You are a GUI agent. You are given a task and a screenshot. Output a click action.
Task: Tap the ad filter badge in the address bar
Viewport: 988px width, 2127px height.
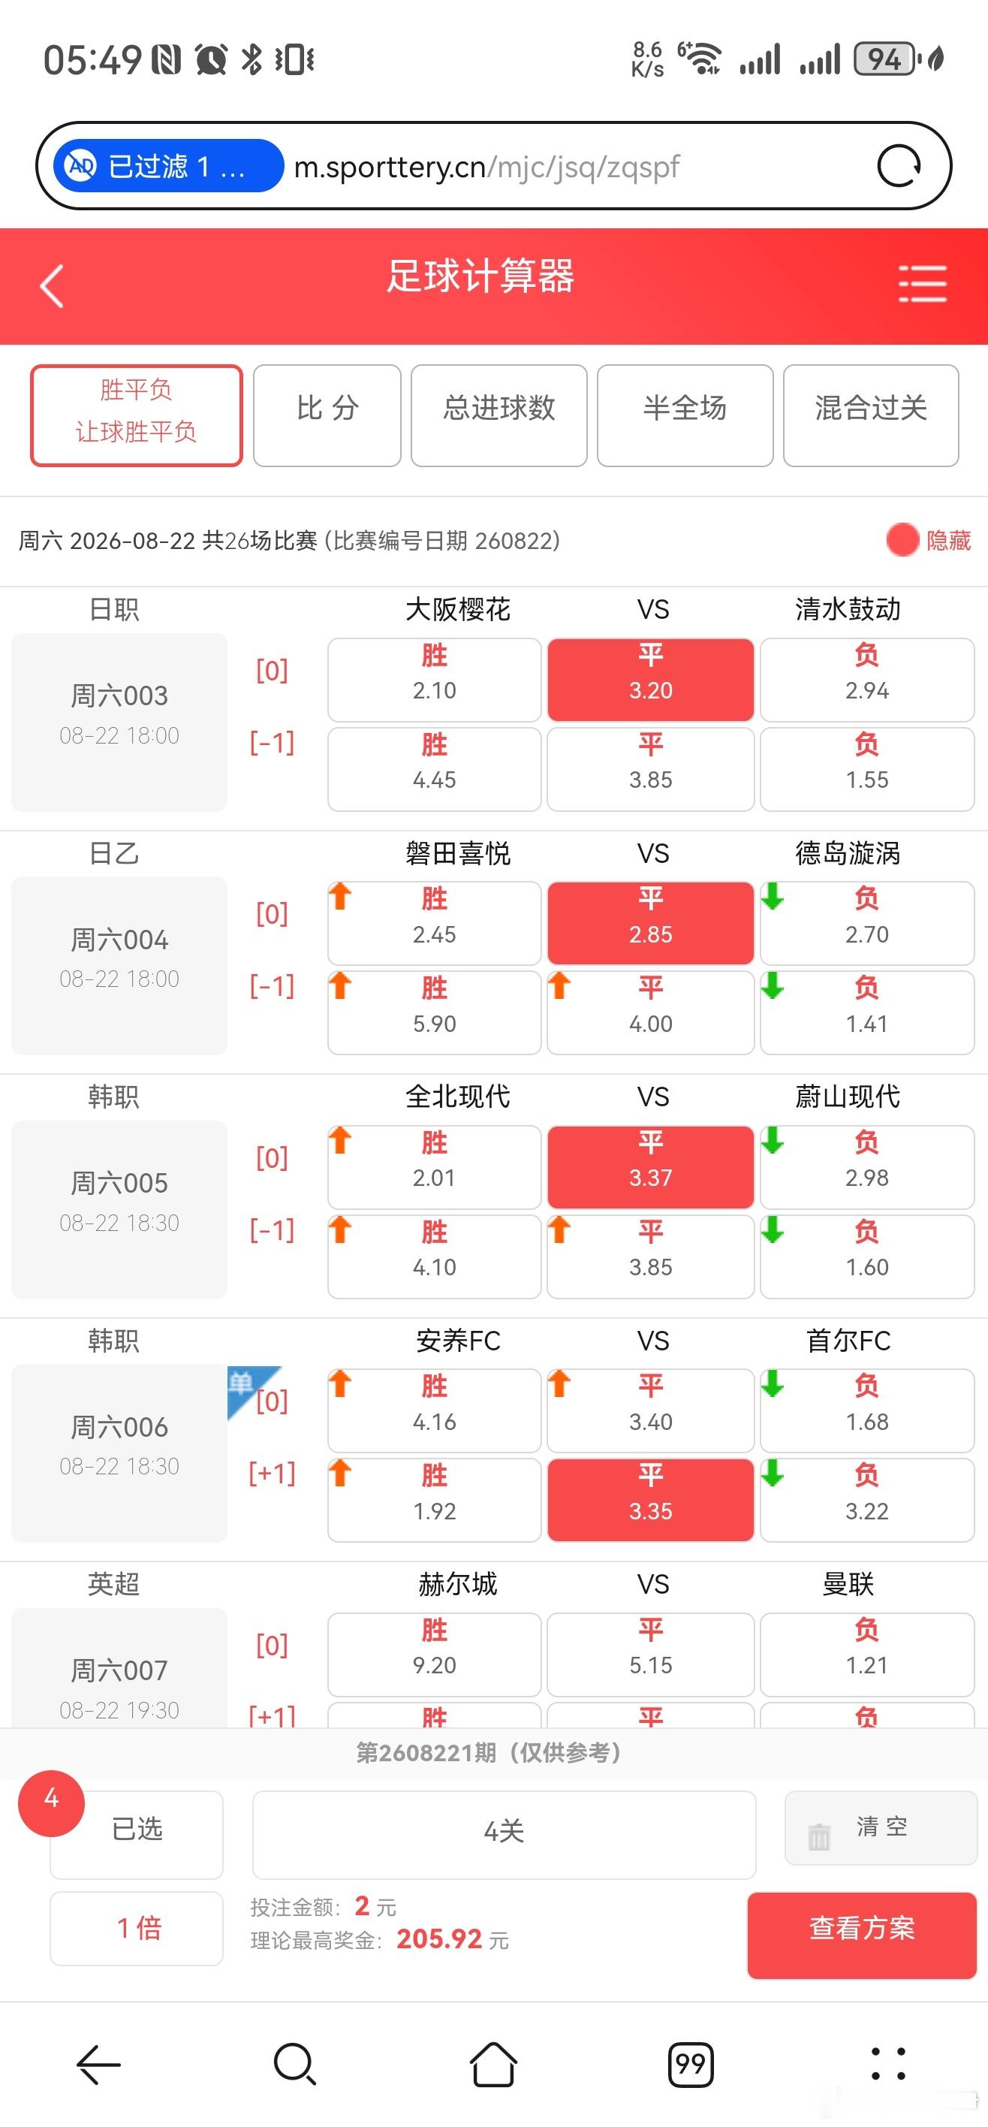pos(168,166)
